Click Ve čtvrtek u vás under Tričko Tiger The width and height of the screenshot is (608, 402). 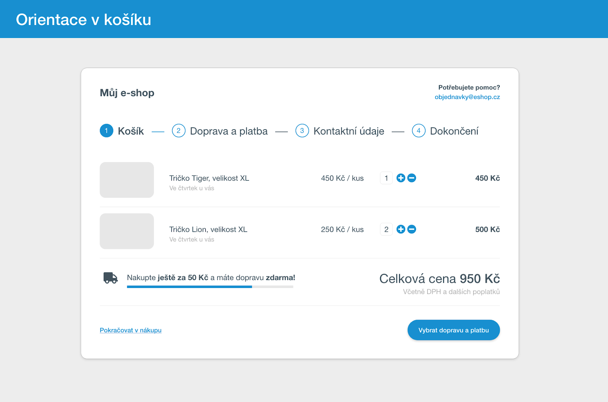pos(192,188)
